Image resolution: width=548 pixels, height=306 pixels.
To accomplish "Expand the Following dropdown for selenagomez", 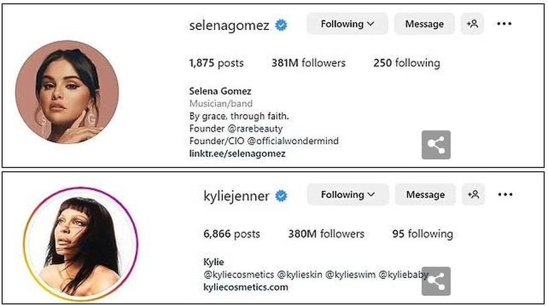I will coord(347,24).
